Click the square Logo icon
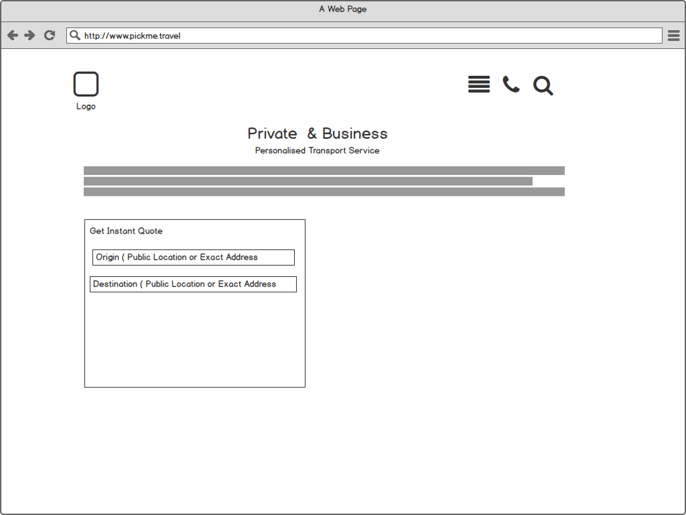The height and width of the screenshot is (515, 686). [x=86, y=84]
